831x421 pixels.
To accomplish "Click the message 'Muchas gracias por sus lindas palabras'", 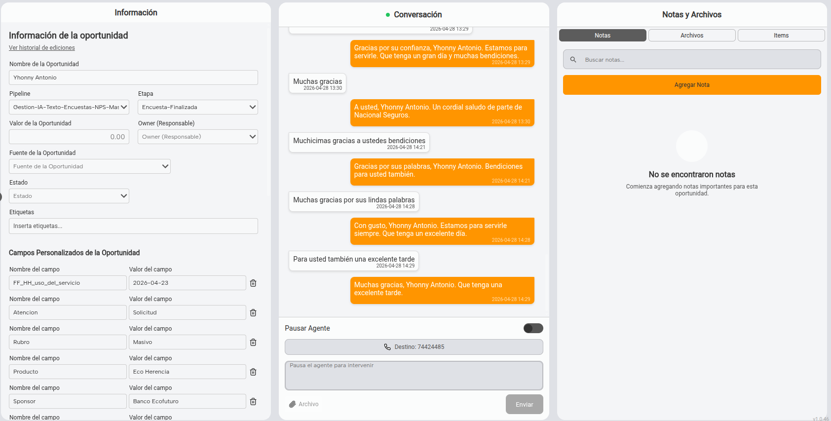I will tap(354, 201).
